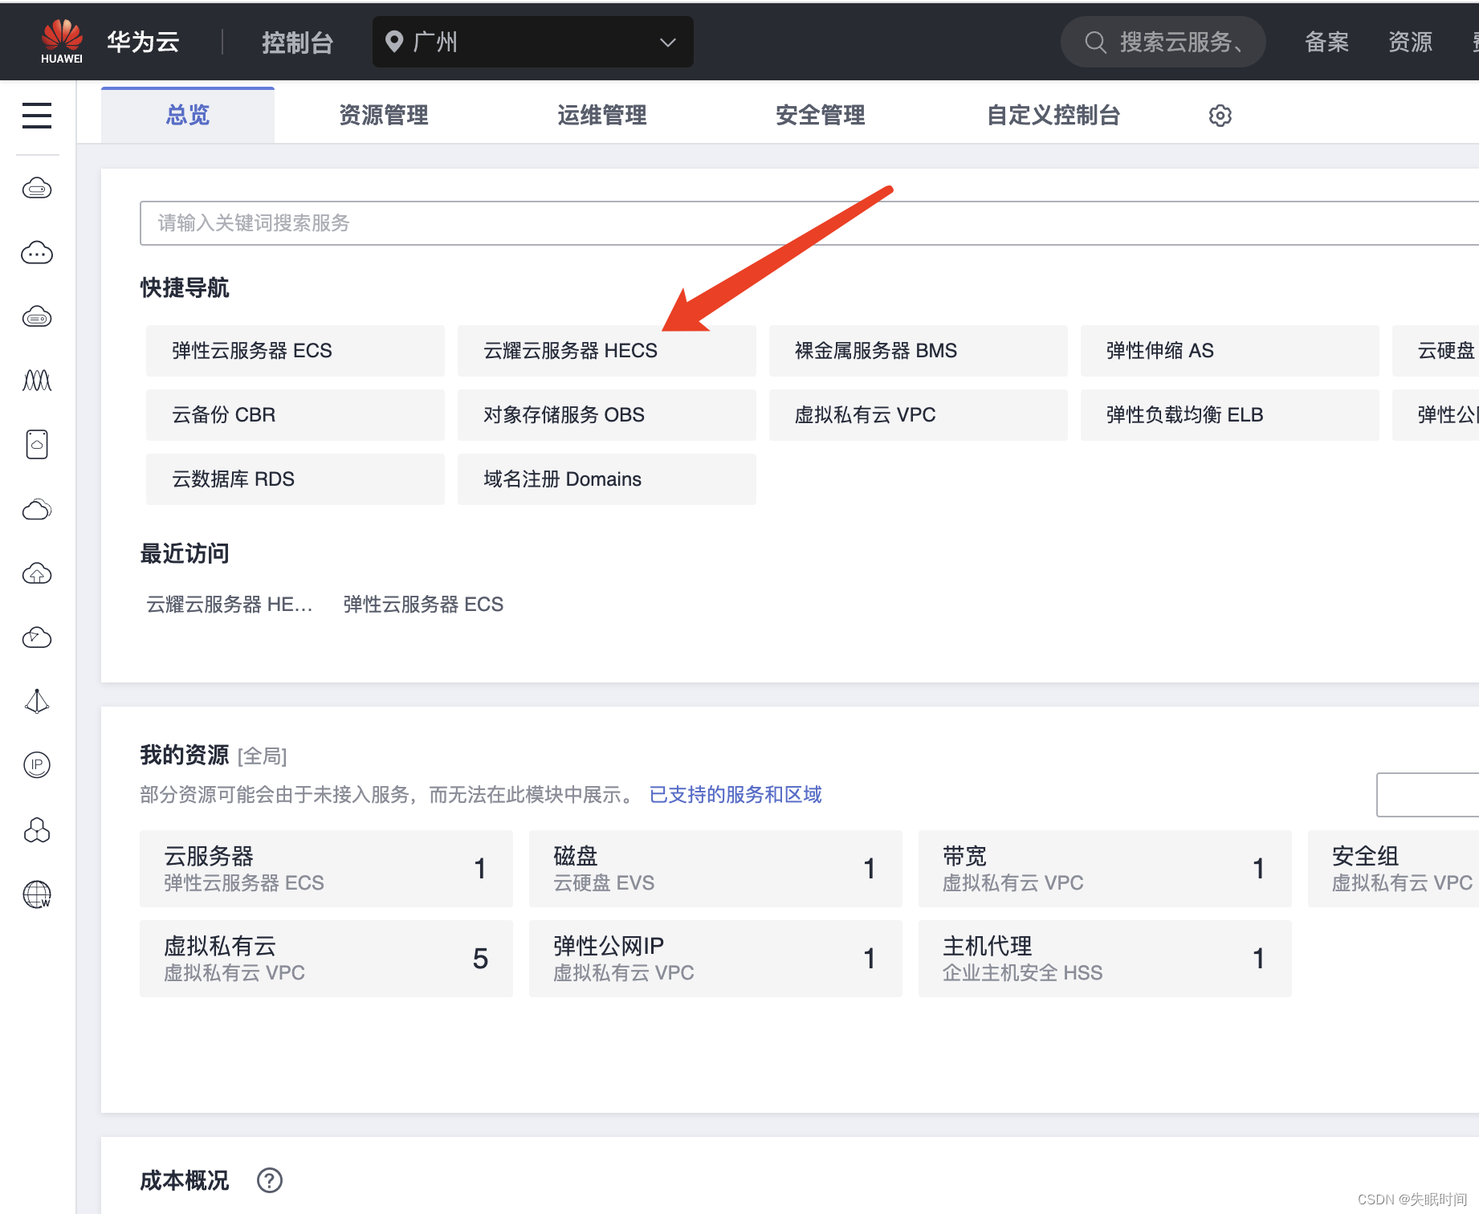Image resolution: width=1479 pixels, height=1214 pixels.
Task: Click the cloud with paper-plane sidebar icon
Action: click(x=37, y=638)
